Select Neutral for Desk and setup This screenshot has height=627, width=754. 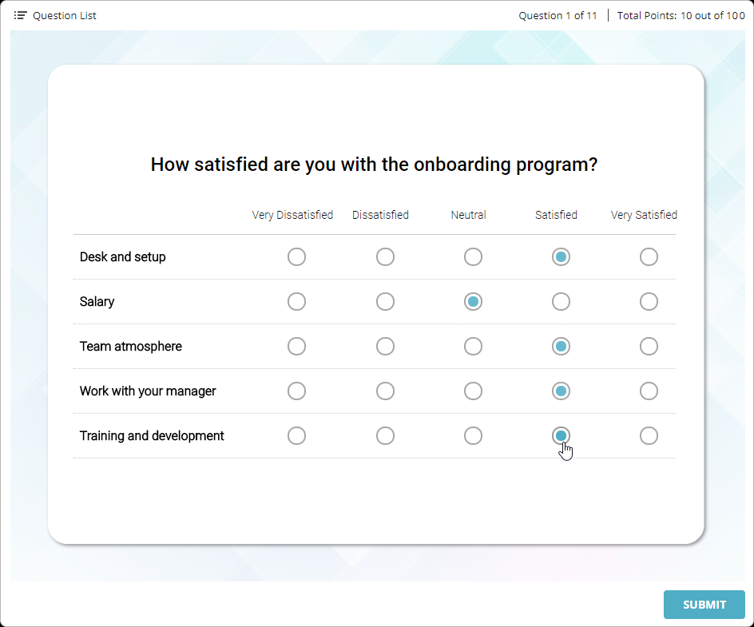point(473,256)
